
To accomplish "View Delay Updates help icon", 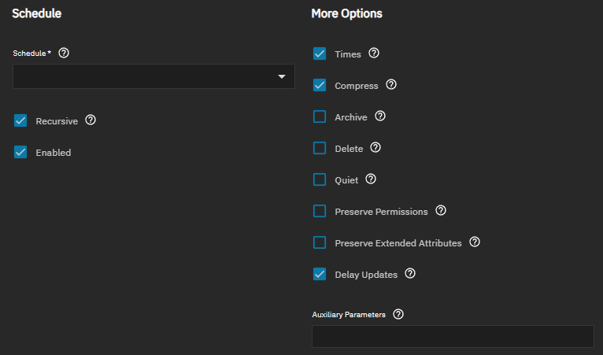I will coord(410,274).
